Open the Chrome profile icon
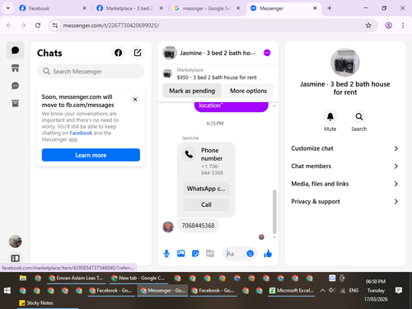 tap(388, 26)
